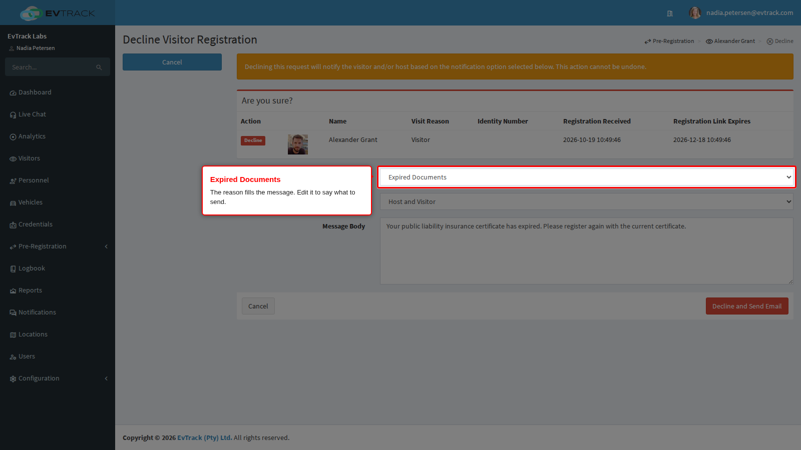Screen dimensions: 801x450
Task: Click Alexander Grant's photo thumbnail
Action: click(x=298, y=144)
